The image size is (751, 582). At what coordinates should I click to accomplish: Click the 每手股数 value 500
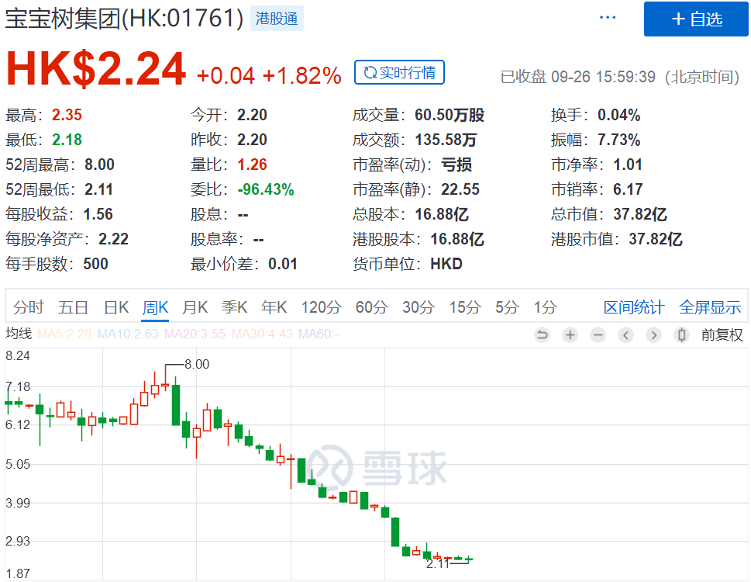point(95,264)
